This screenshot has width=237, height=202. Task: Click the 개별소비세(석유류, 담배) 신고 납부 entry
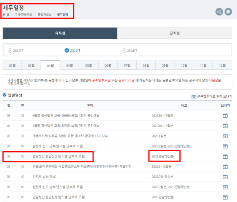click(x=70, y=136)
